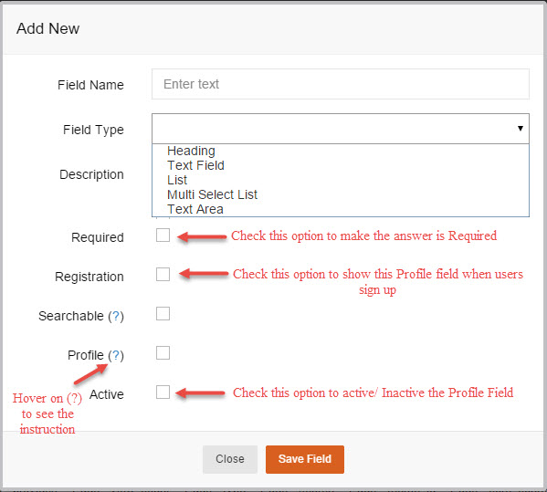
Task: Tick the Profile checkbox
Action: click(x=163, y=353)
